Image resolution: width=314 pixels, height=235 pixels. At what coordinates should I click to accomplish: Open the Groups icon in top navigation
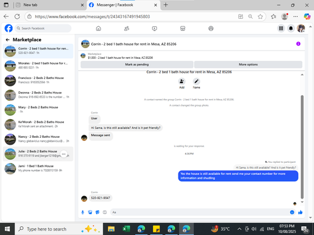pos(211,28)
